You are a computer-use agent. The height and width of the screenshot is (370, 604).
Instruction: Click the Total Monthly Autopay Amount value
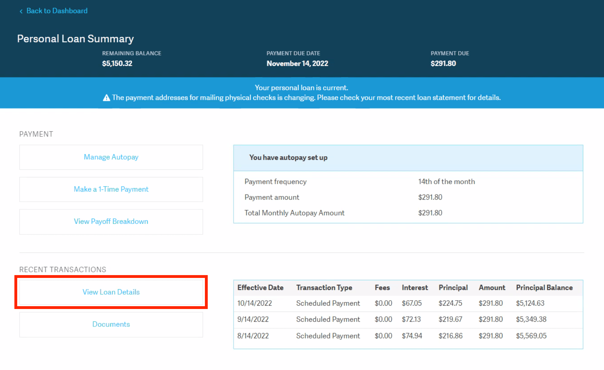pos(430,213)
